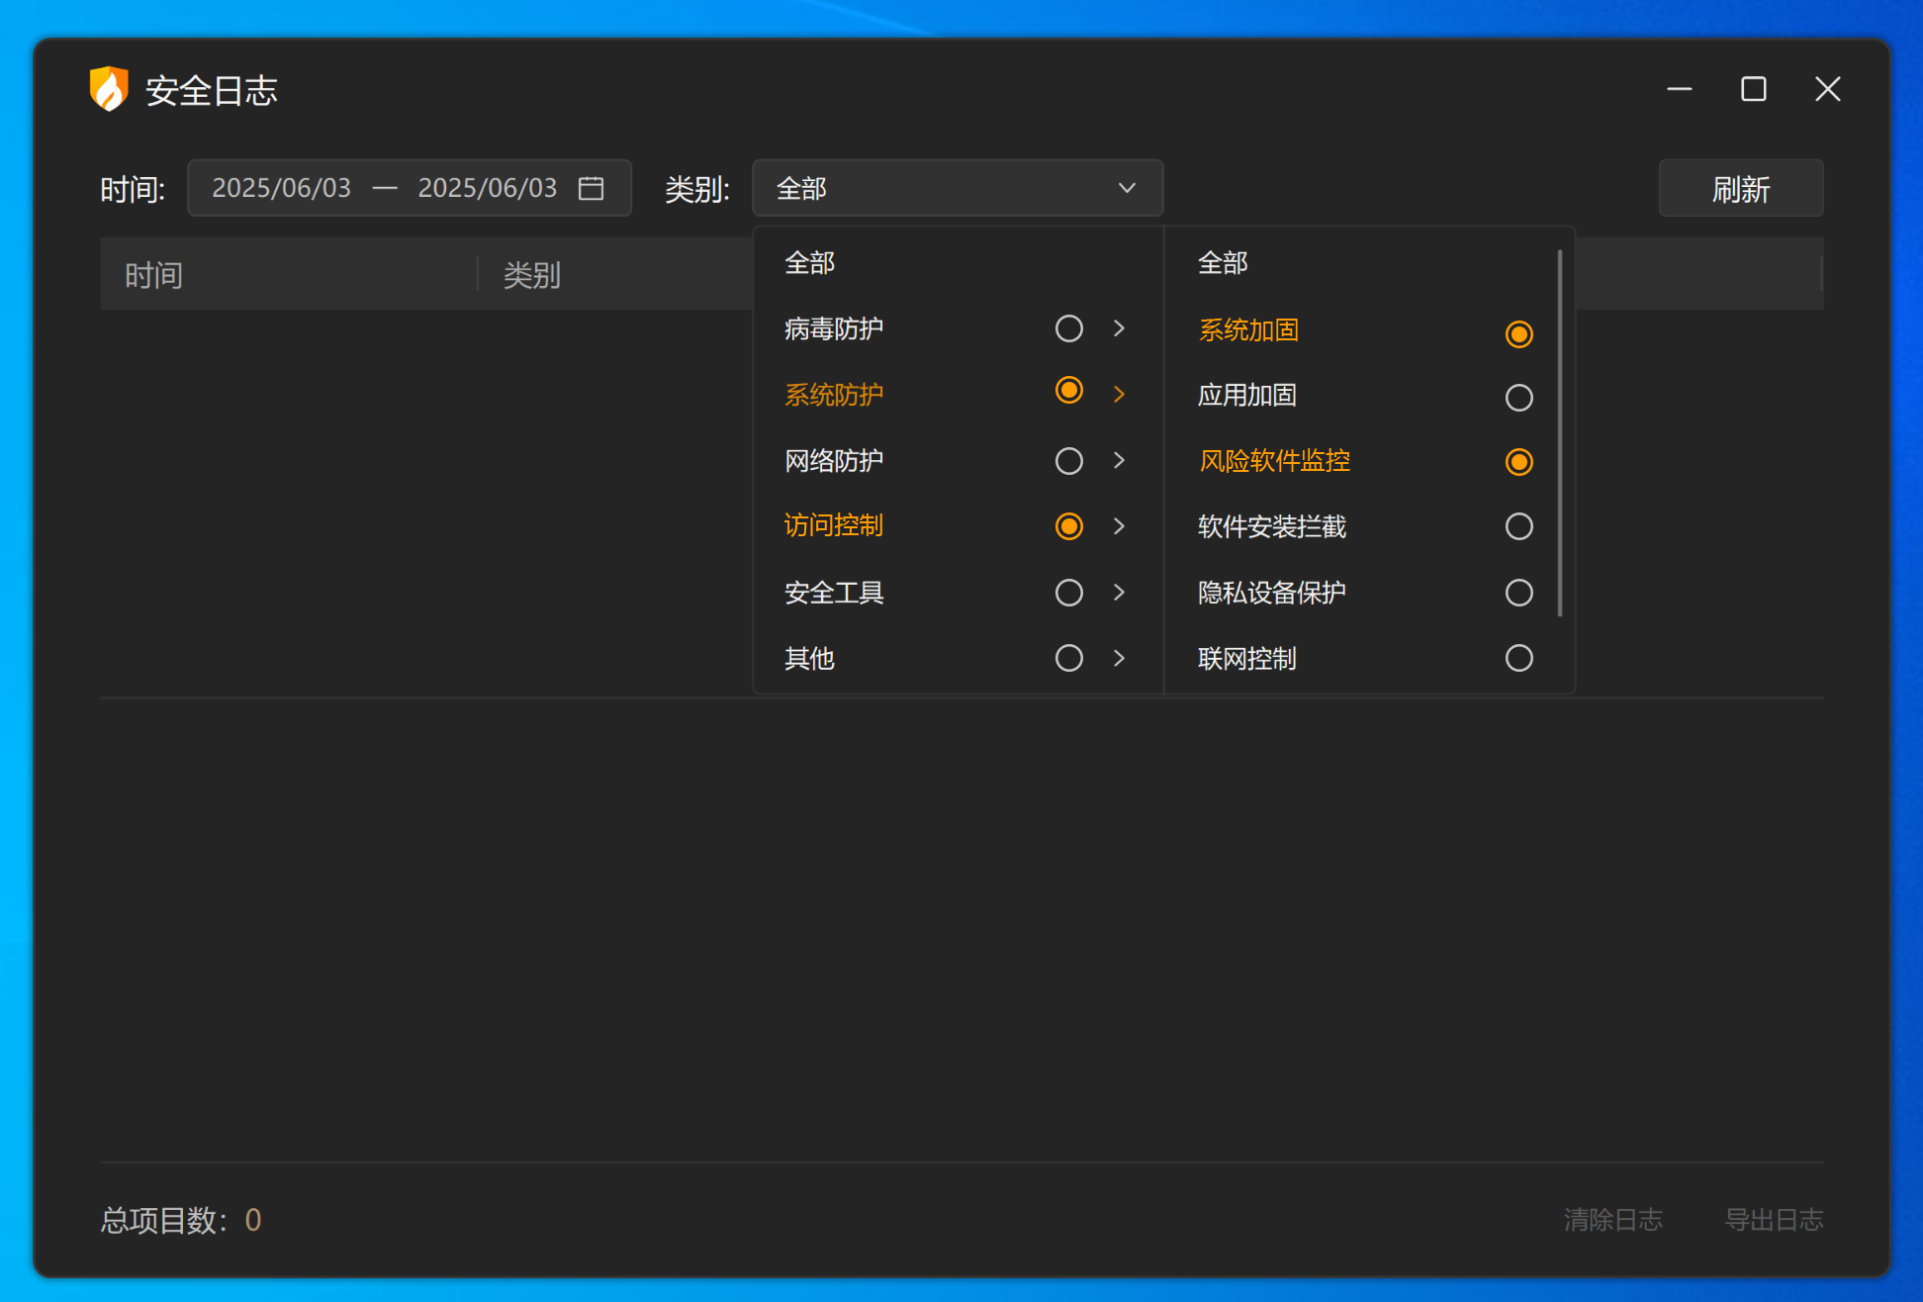
Task: Click the 刷新 refresh button
Action: pos(1740,188)
